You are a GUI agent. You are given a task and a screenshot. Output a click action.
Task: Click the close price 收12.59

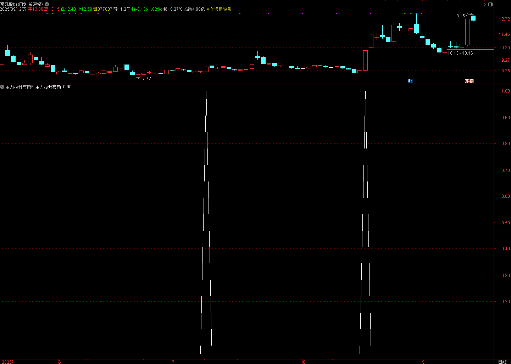coord(84,9)
